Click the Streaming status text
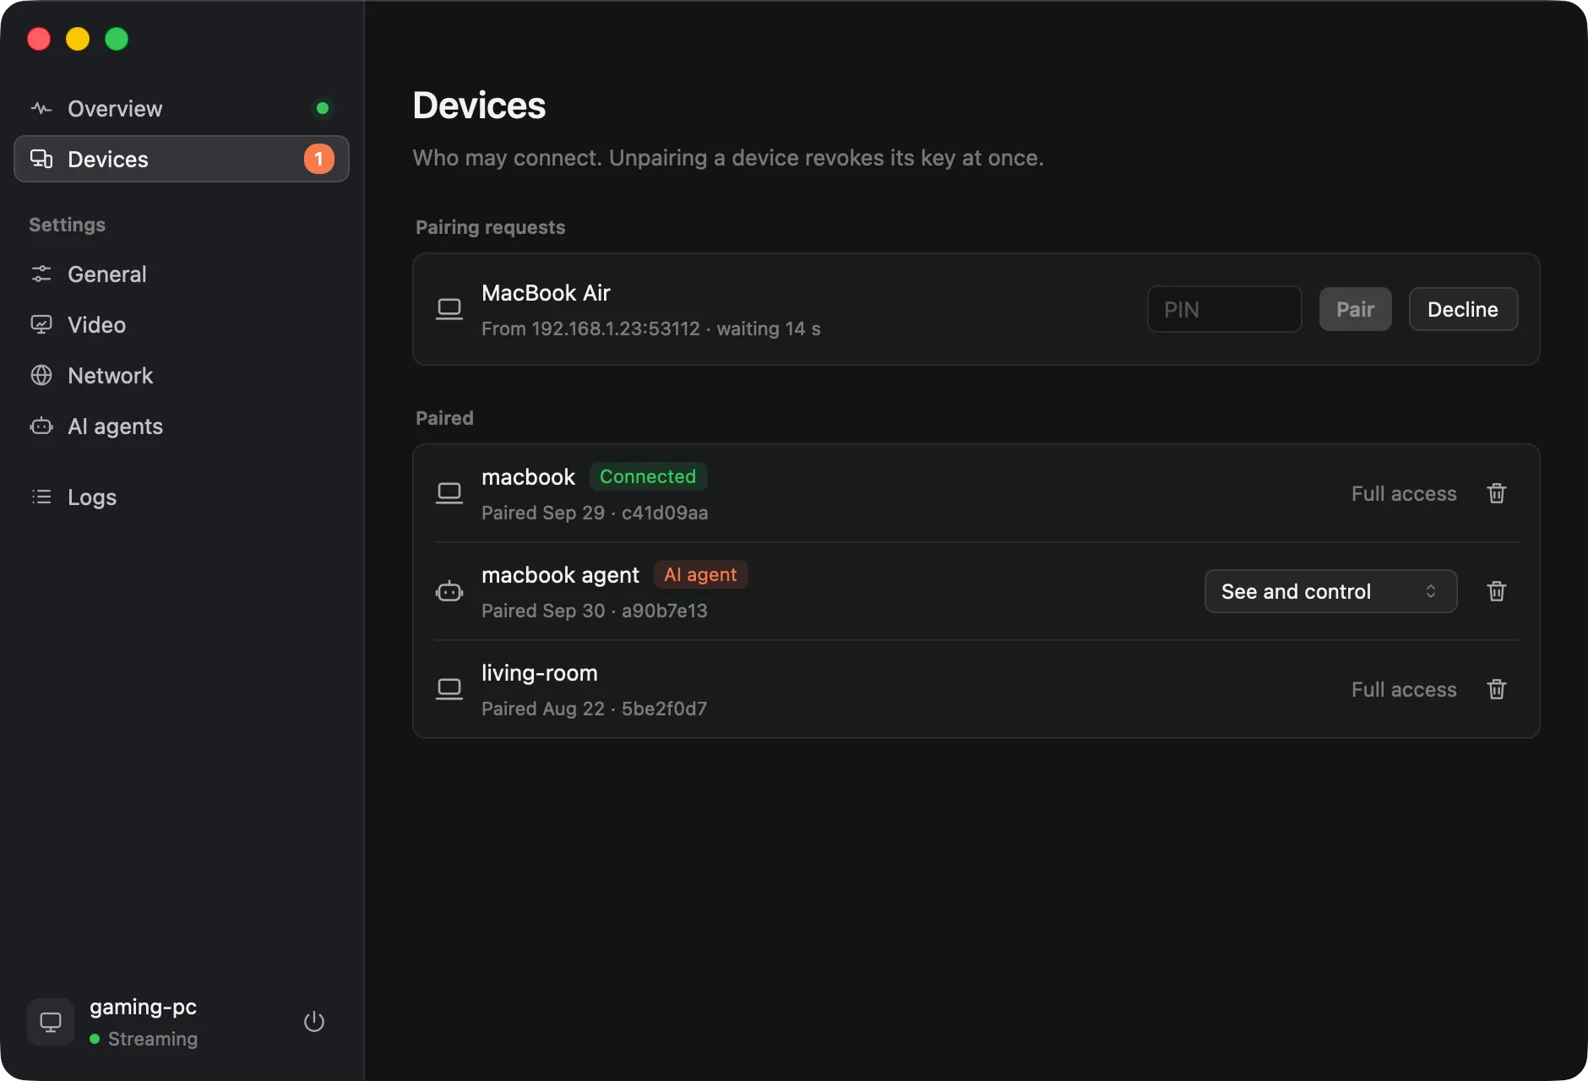 click(153, 1039)
